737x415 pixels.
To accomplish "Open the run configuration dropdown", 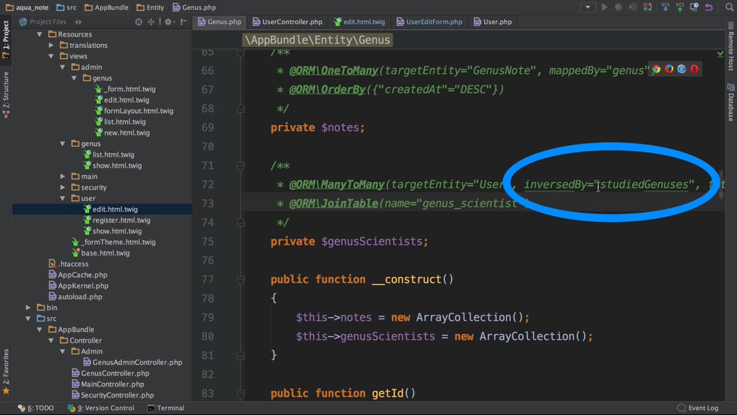I will [587, 7].
